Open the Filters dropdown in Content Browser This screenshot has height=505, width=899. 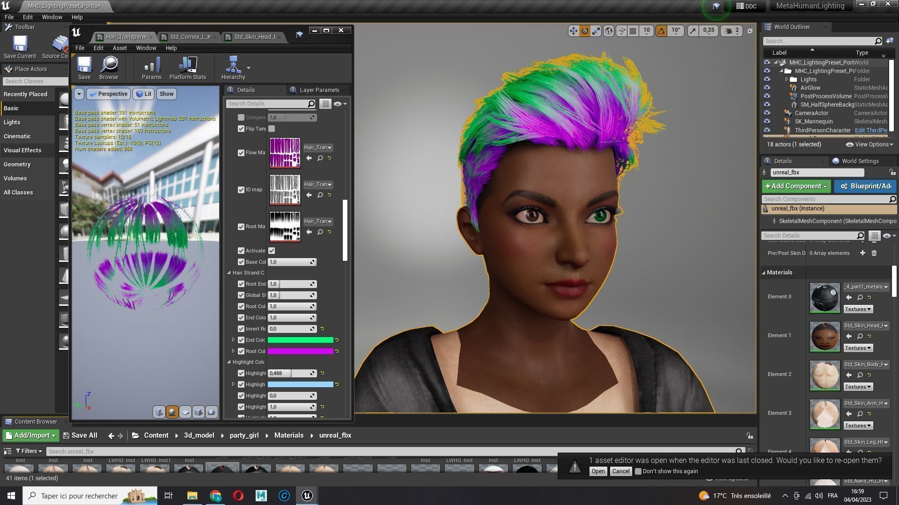pyautogui.click(x=29, y=451)
